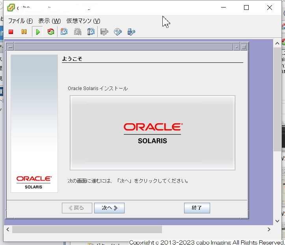Click the CD/DVD drive connect icon
This screenshot has height=245, width=285.
(118, 32)
